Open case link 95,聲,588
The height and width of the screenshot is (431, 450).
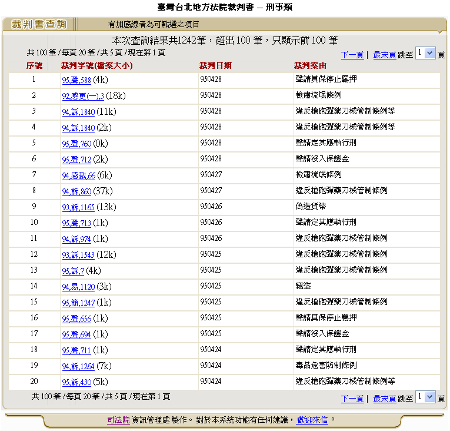coord(76,80)
